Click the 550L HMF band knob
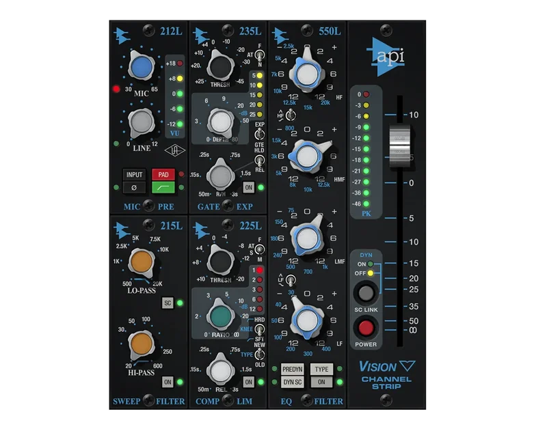 pyautogui.click(x=307, y=156)
